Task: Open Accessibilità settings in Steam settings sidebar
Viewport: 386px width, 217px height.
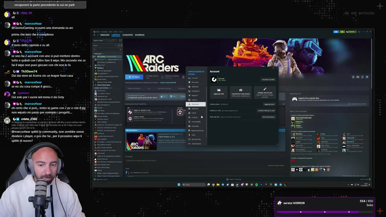Action: [196, 122]
